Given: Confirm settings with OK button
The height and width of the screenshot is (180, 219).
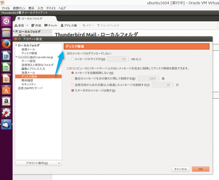Looking at the screenshot, I should pos(201,169).
